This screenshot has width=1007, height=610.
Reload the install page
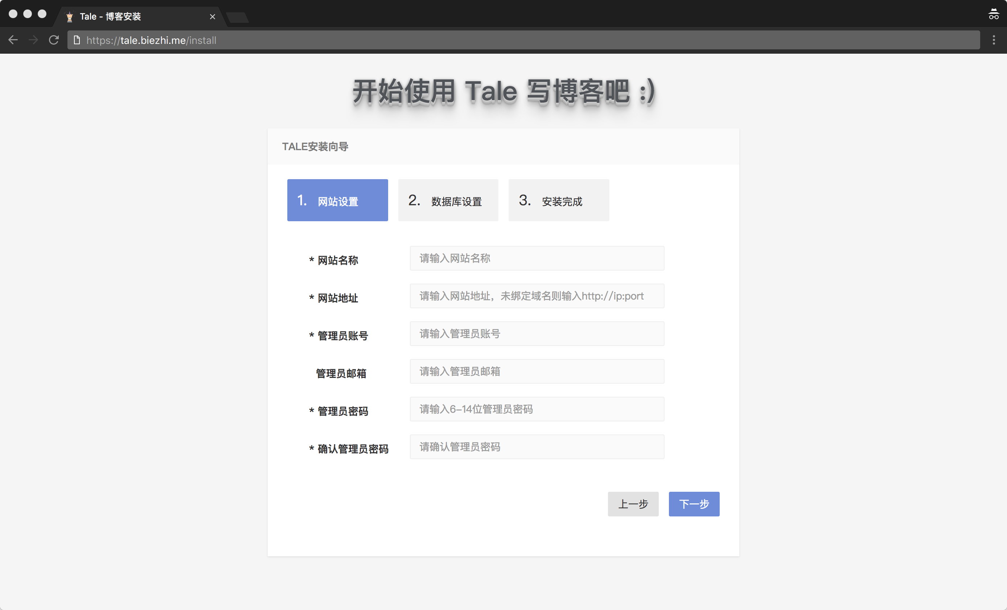(x=54, y=40)
